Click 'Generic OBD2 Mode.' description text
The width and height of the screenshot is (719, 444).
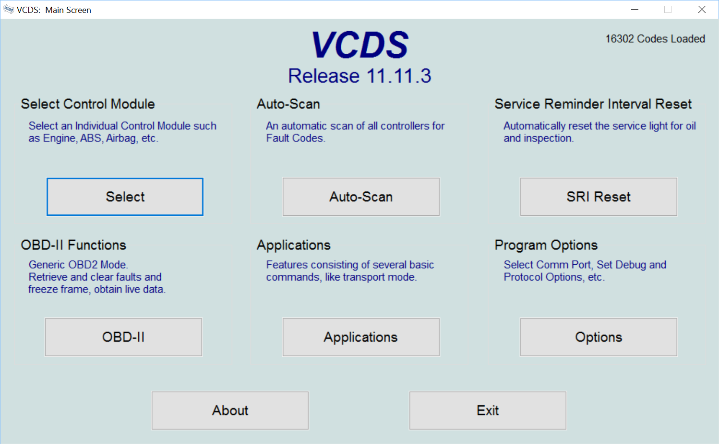click(78, 265)
